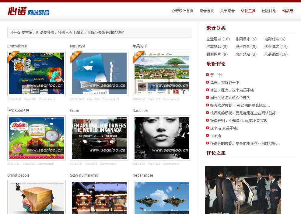Image resolution: width=301 pixels, height=214 pixels.
Task: Click the Scan sjulmarknad title link
Action: click(84, 175)
